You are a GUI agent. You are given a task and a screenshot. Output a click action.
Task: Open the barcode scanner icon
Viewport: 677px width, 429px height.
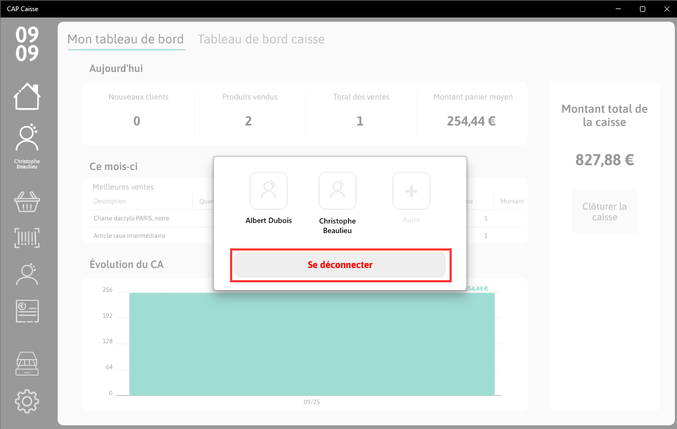coord(27,238)
